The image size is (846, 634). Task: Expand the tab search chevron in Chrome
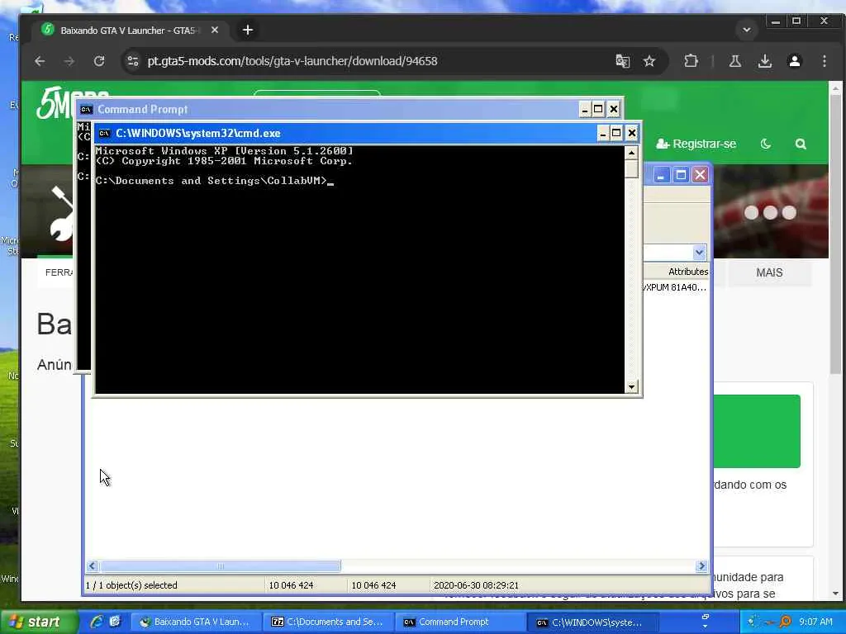pos(747,31)
